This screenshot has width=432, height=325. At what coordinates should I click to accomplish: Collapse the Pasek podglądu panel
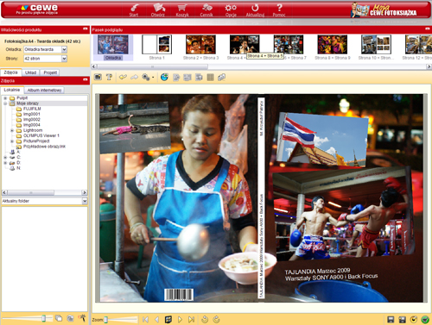tap(428, 29)
